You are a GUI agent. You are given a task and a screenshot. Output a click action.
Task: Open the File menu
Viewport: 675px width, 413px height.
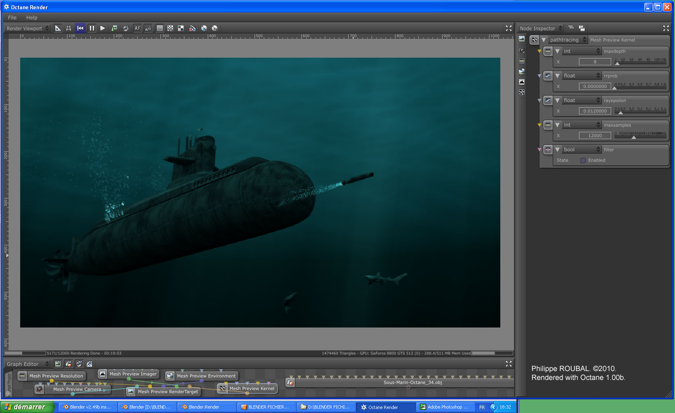12,18
